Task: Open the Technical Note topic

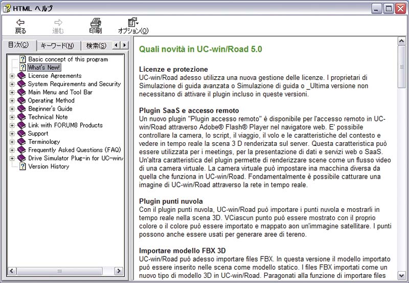Action: click(x=48, y=117)
